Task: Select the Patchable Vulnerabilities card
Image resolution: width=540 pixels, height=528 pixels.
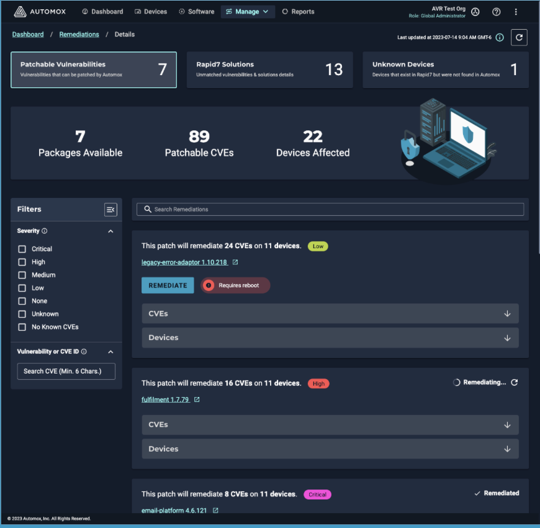Action: pos(94,70)
